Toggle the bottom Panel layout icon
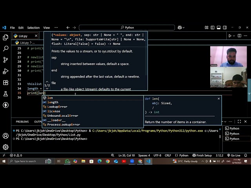 [219, 28]
